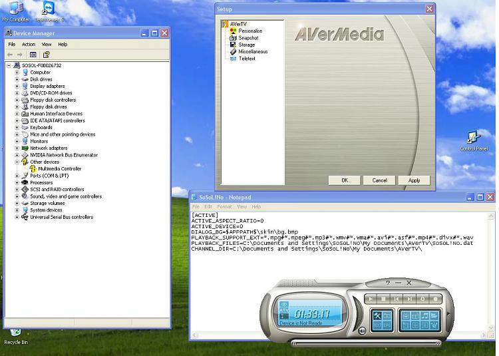This screenshot has height=356, width=499.
Task: Click the Record button on AVerTV player
Action: click(x=436, y=299)
